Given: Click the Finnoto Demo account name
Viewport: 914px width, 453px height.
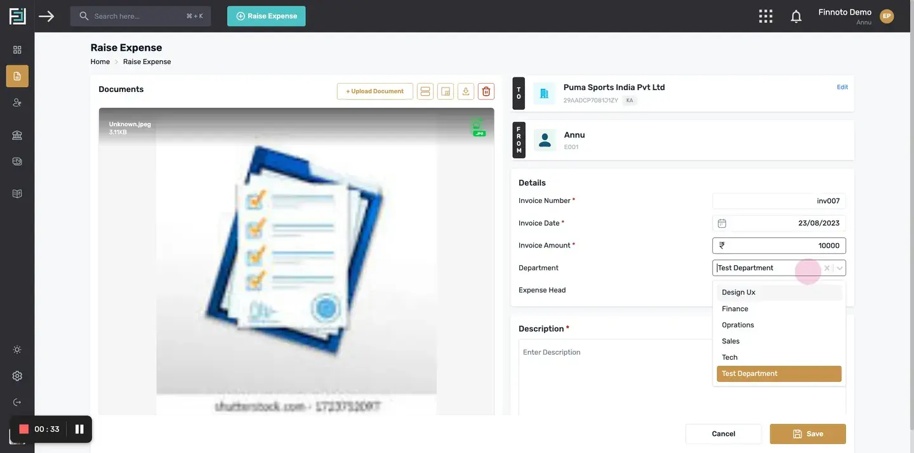Looking at the screenshot, I should click(845, 12).
